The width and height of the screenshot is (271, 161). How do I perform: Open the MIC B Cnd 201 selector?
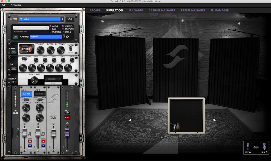pyautogui.click(x=40, y=94)
